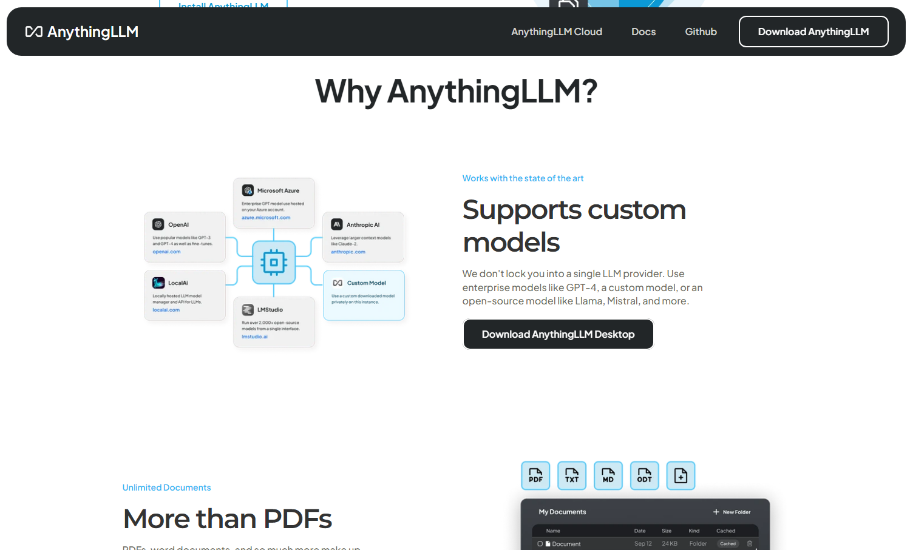Screen dimensions: 910x550
Task: Click the 24 KB size cell
Action: click(670, 544)
